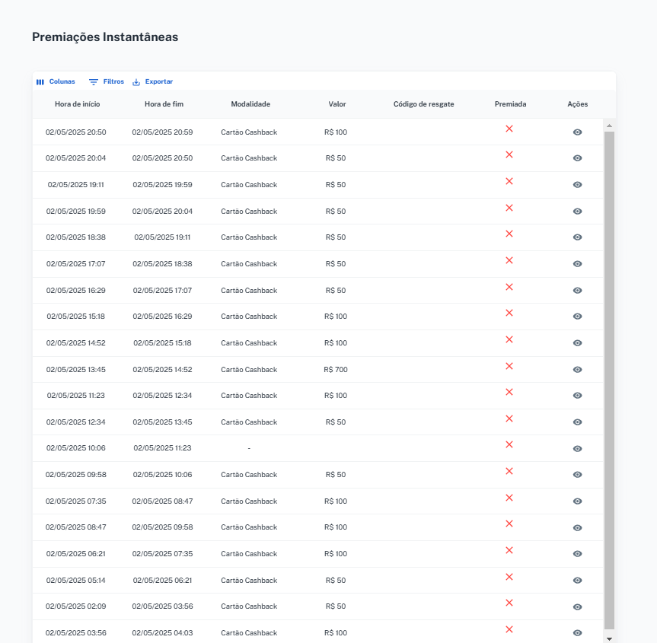This screenshot has height=643, width=657.
Task: Click the Premiada column header
Action: 510,104
